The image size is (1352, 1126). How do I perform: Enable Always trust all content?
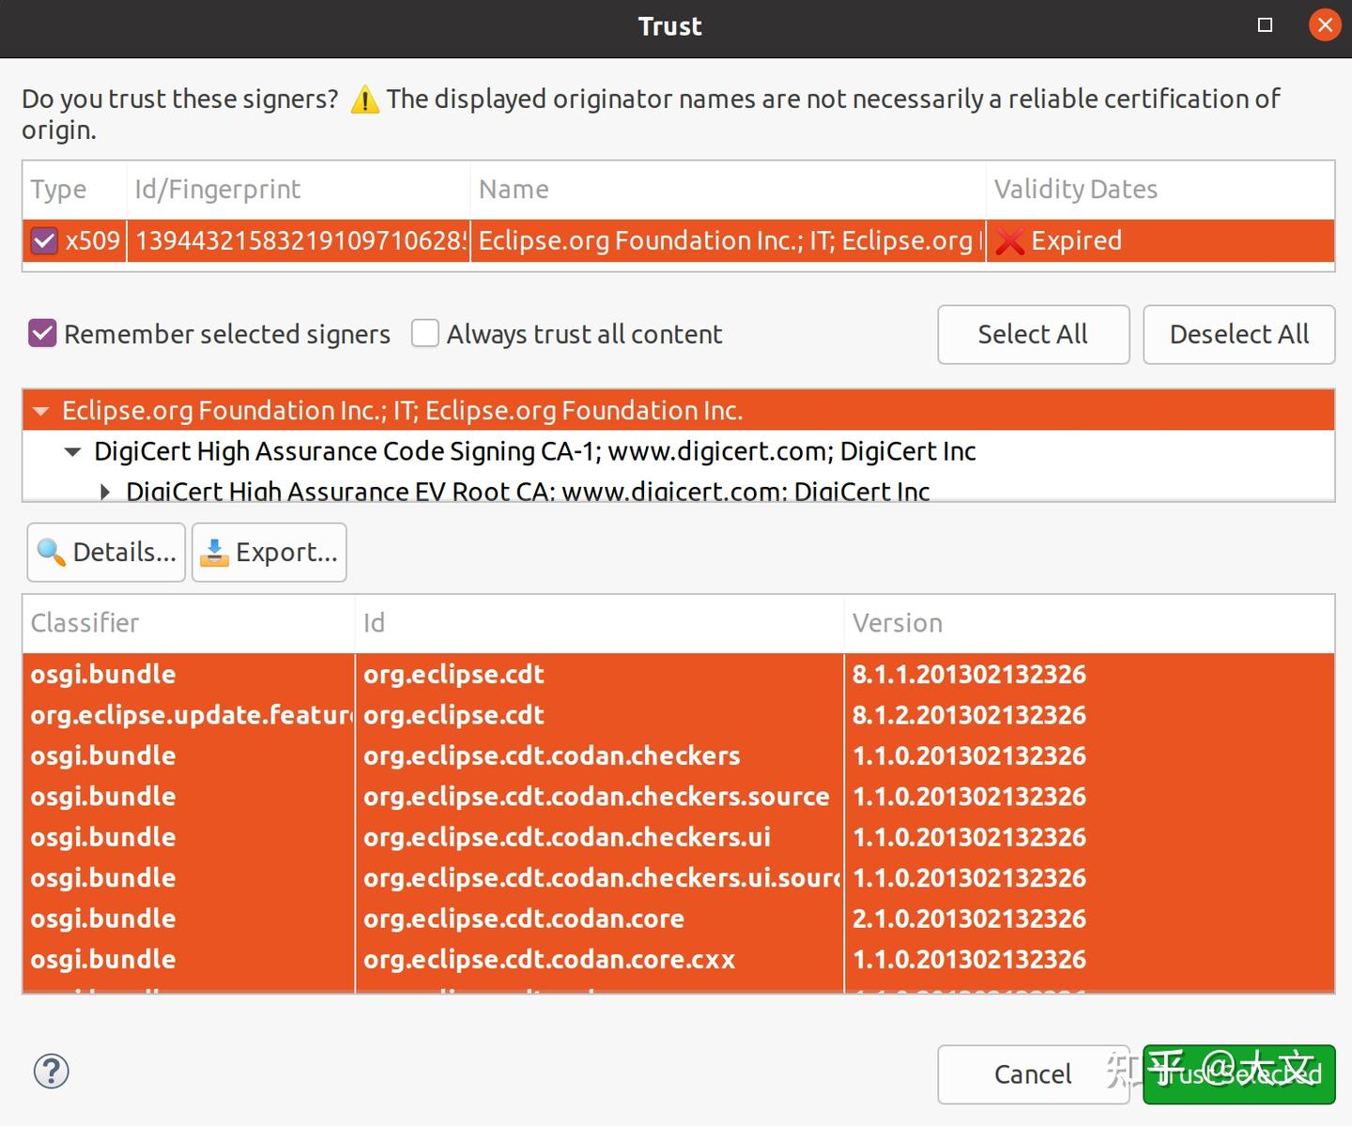click(x=425, y=333)
